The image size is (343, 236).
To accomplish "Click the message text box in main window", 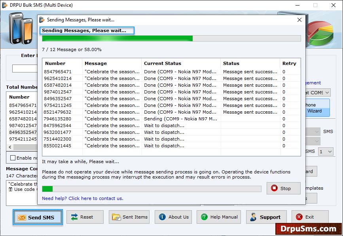I will click(22, 193).
